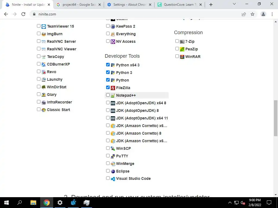Open File Explorer from the taskbar
278x208 pixels.
(33, 203)
